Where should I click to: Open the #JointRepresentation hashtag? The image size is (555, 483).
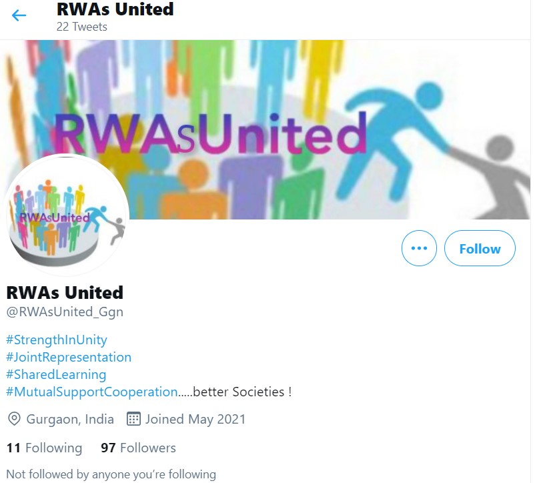point(69,357)
